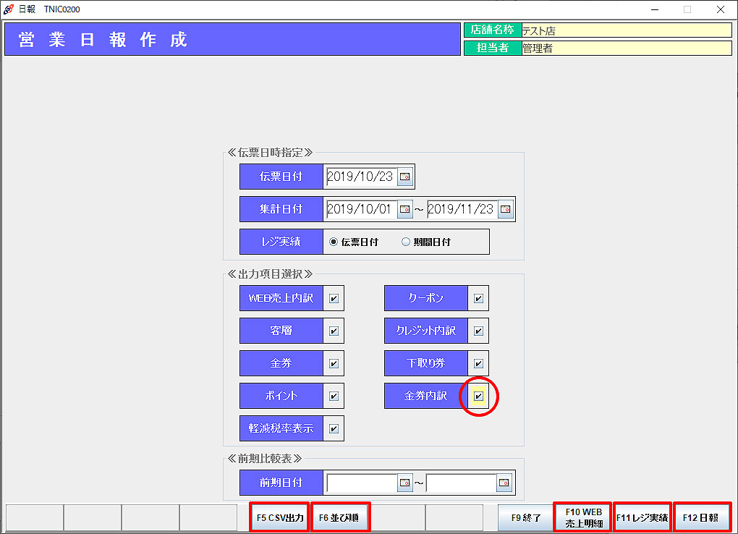The height and width of the screenshot is (534, 738).
Task: Click the app icon in title bar
Action: coord(9,9)
